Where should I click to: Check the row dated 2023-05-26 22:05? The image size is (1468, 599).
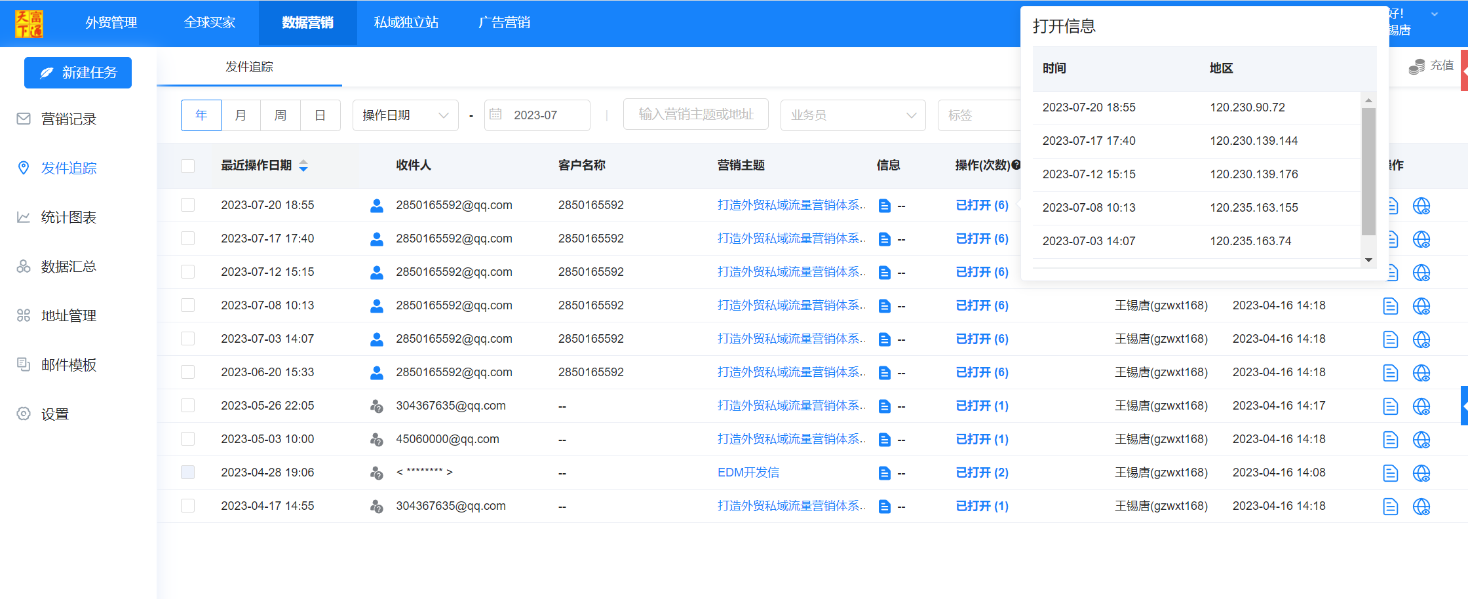pyautogui.click(x=188, y=406)
